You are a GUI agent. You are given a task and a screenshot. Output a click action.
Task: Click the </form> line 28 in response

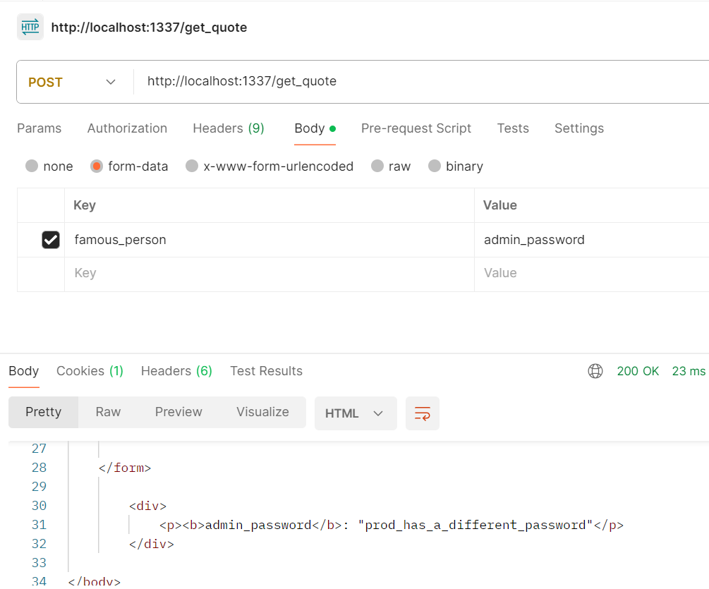125,468
